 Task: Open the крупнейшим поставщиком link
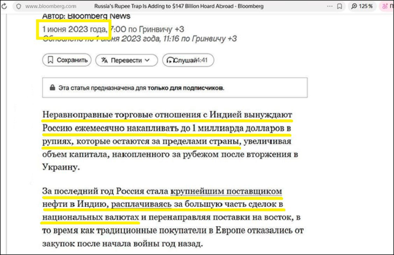[x=226, y=191]
